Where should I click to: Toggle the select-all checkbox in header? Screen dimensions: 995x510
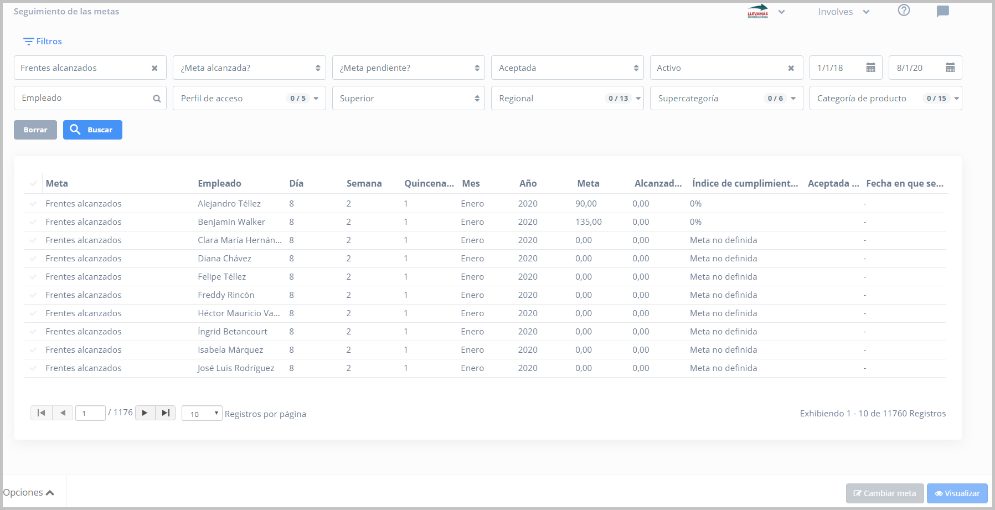[x=33, y=184]
